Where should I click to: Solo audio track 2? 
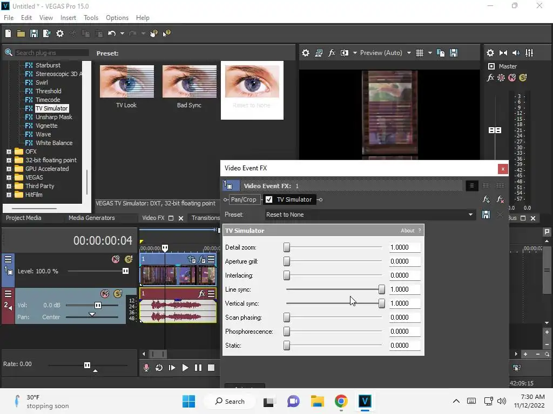pyautogui.click(x=118, y=294)
